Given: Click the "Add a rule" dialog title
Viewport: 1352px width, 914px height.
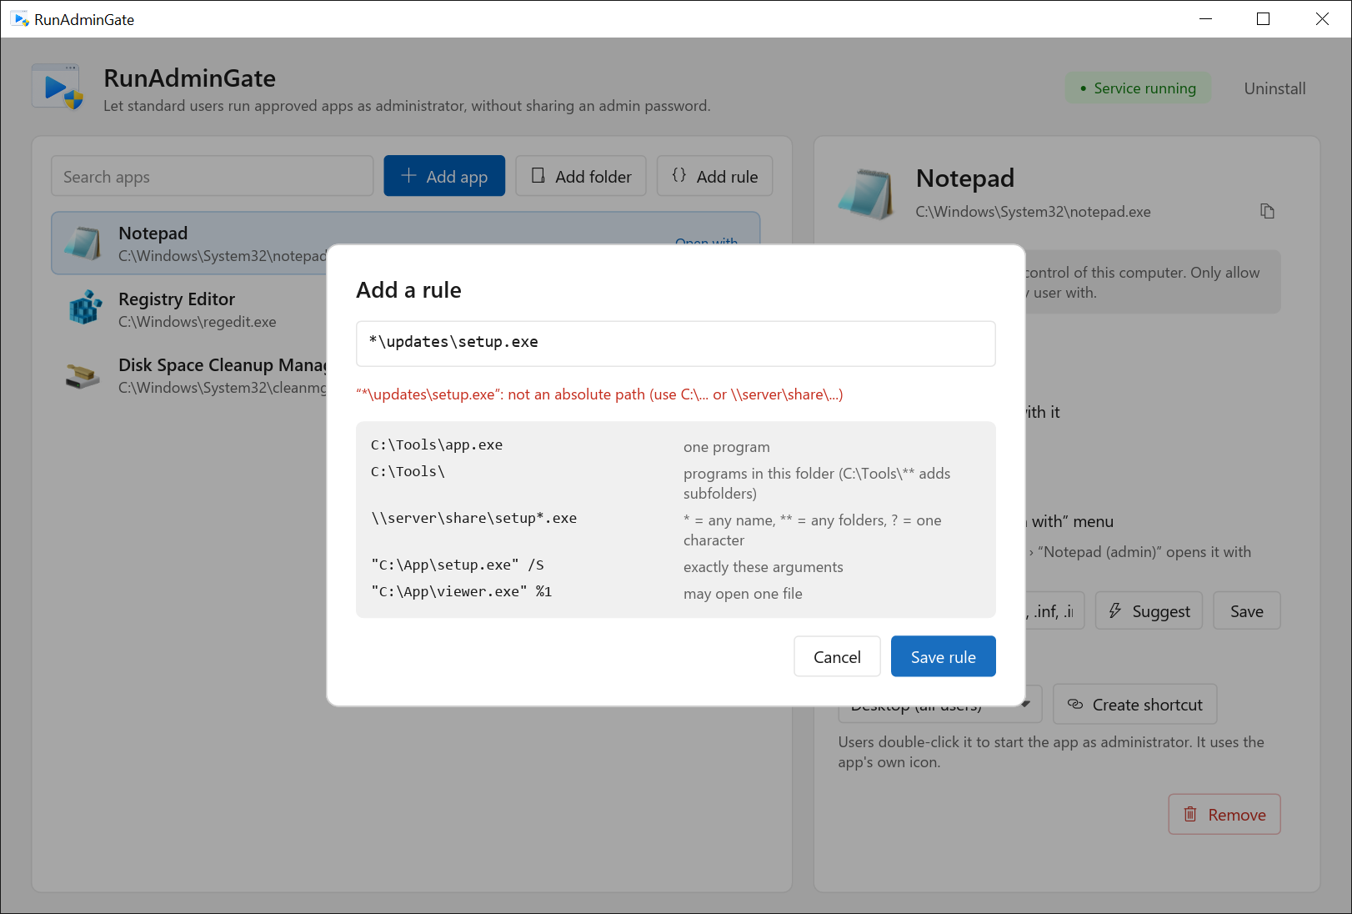Looking at the screenshot, I should tap(408, 290).
